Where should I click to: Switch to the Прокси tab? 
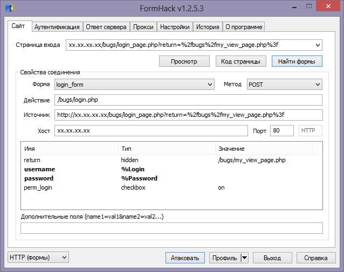point(143,27)
